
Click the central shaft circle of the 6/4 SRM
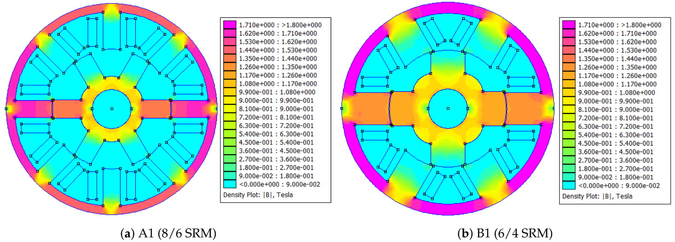pyautogui.click(x=448, y=108)
